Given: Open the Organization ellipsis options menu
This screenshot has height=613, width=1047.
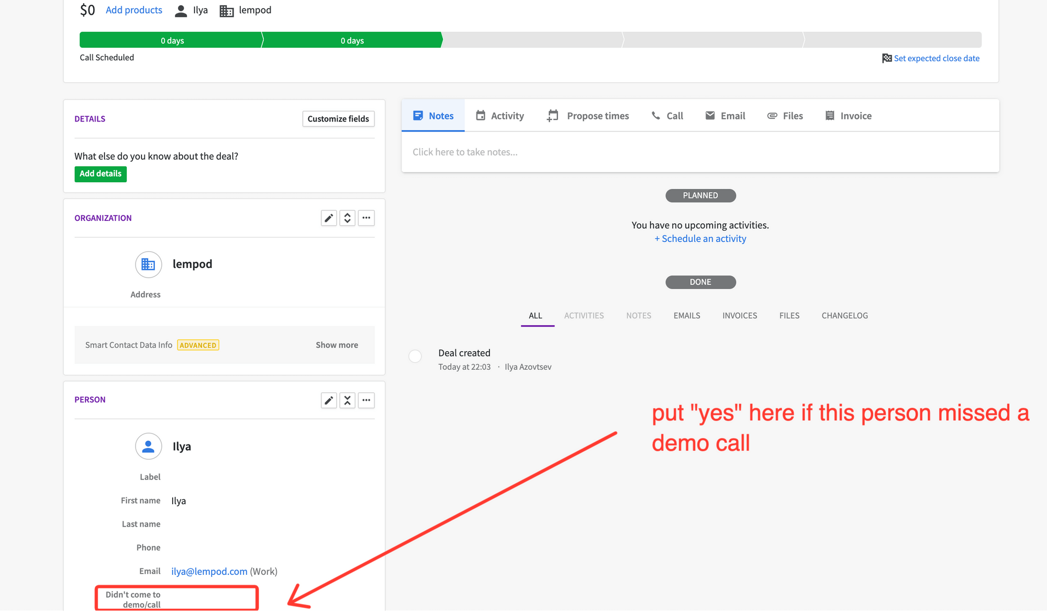Looking at the screenshot, I should coord(366,218).
